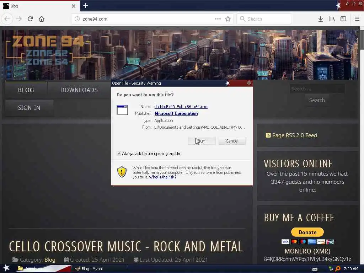The height and width of the screenshot is (273, 364).
Task: Click the site Search button
Action: coord(317,100)
